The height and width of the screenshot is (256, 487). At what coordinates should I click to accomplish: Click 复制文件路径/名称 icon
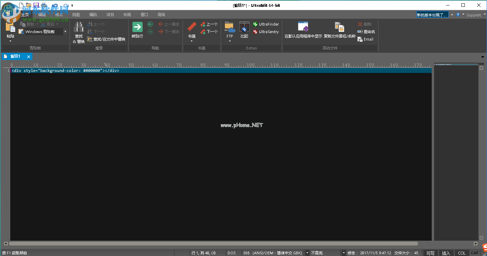(340, 27)
